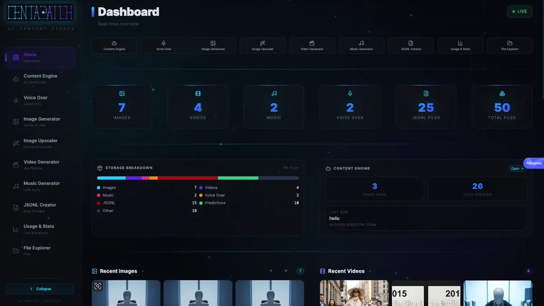Screen dimensions: 544x306
Task: Open Content Engine in sidebar
Action: 40,79
